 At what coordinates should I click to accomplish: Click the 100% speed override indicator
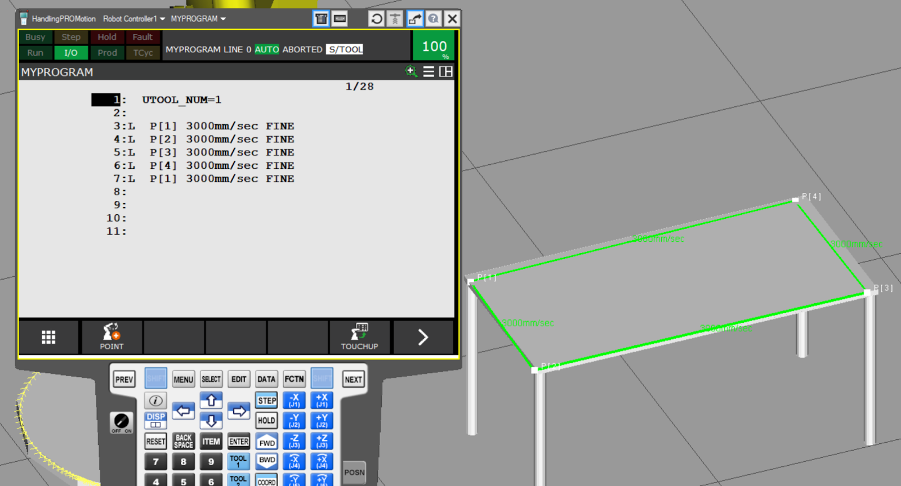pyautogui.click(x=434, y=46)
